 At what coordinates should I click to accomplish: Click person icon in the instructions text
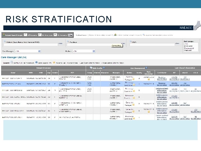tap(115, 35)
